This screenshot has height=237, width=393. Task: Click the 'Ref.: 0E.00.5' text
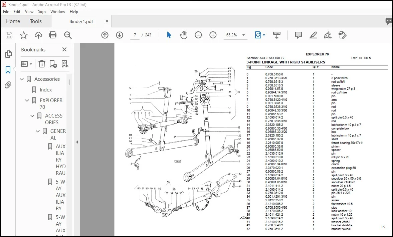[361, 58]
